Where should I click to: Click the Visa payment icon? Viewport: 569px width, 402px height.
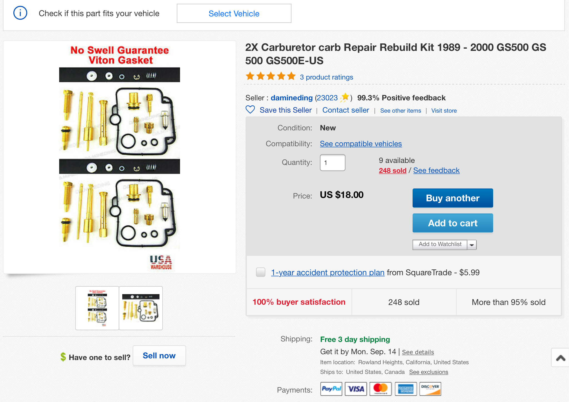pyautogui.click(x=356, y=389)
